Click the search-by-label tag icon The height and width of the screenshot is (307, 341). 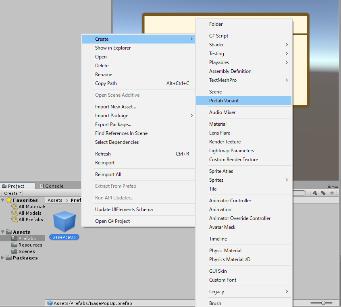(323, 193)
